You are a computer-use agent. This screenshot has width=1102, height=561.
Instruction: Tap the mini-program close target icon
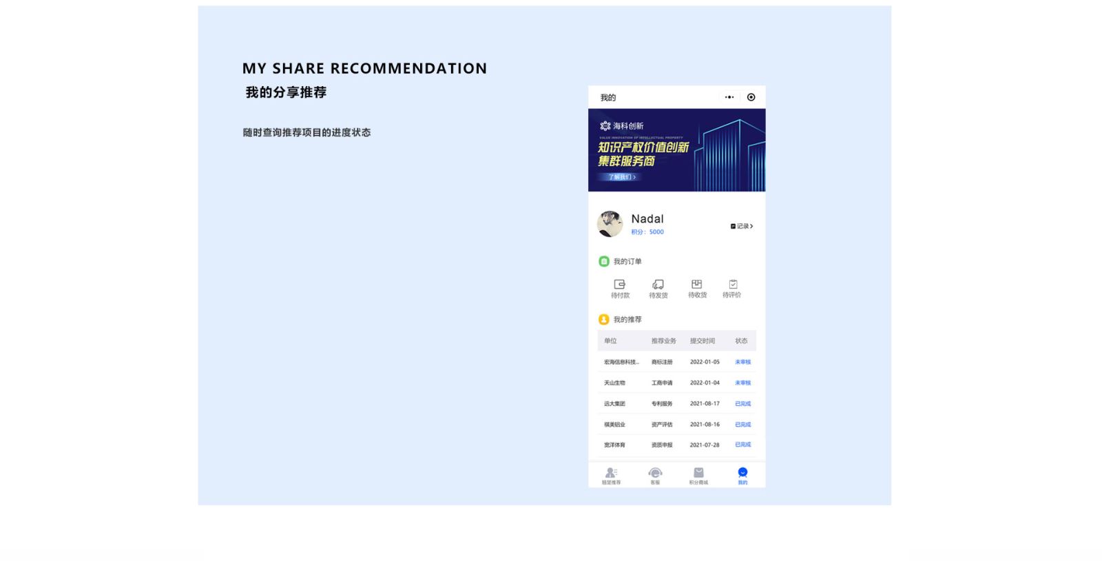click(751, 97)
